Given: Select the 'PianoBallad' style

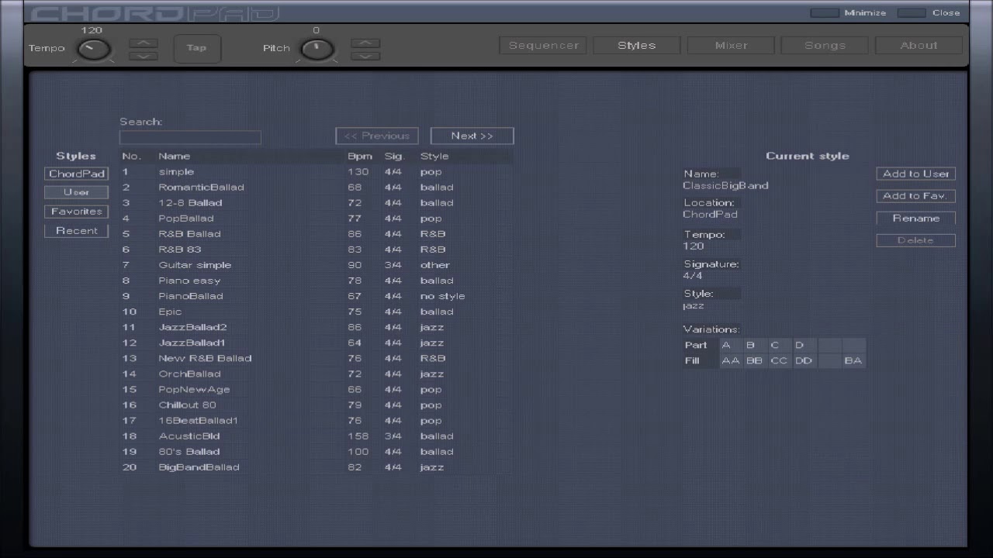Looking at the screenshot, I should [x=316, y=296].
